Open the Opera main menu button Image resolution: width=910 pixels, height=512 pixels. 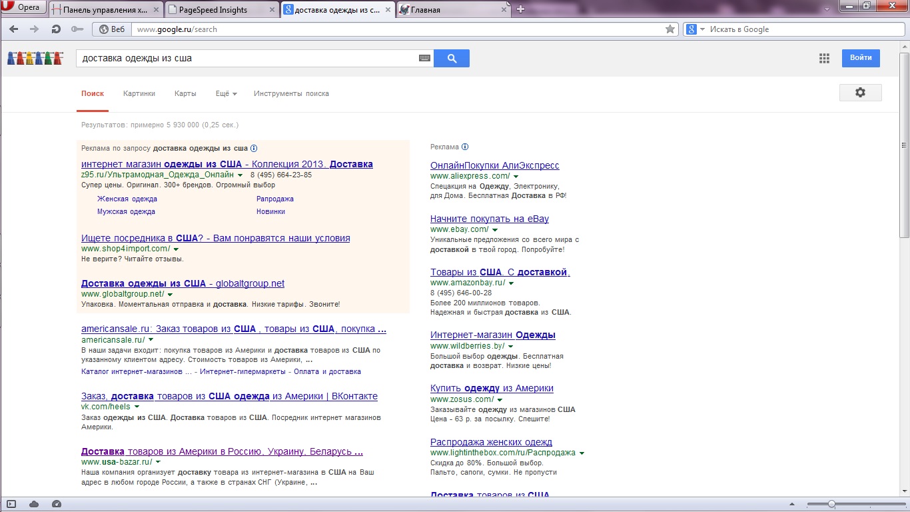coord(24,8)
